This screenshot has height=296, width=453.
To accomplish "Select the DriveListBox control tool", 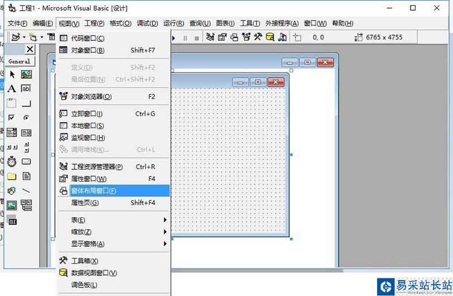I will (26, 162).
